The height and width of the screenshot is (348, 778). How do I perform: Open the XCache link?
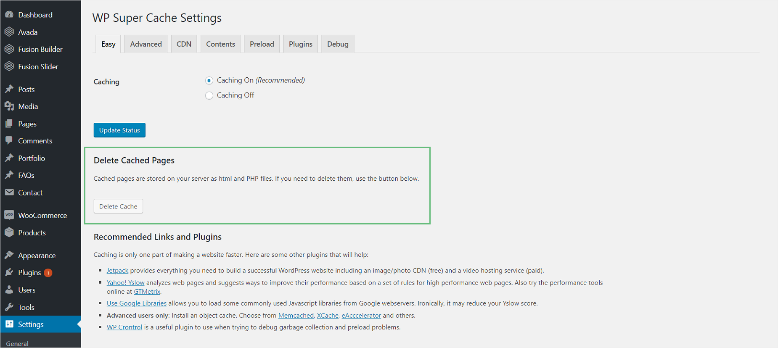coord(328,315)
